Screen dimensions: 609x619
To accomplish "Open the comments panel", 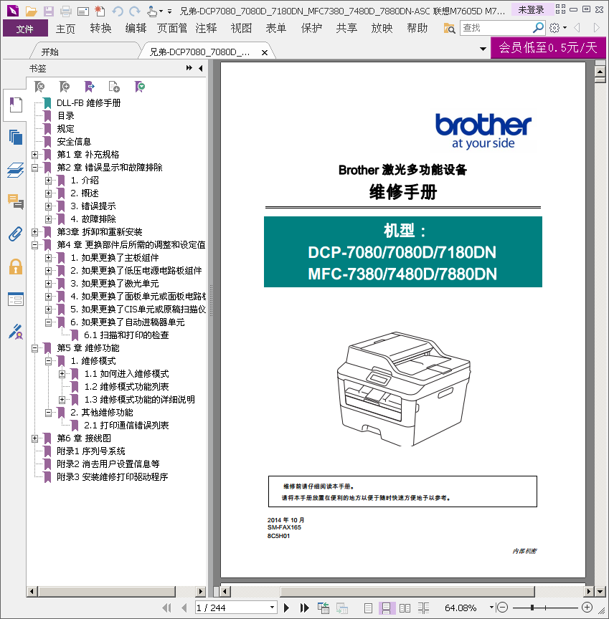I will pos(15,202).
